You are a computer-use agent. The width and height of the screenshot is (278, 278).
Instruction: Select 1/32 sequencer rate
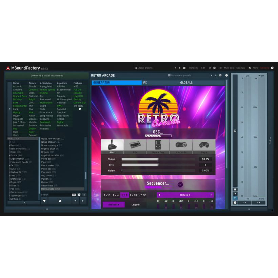click(142, 195)
